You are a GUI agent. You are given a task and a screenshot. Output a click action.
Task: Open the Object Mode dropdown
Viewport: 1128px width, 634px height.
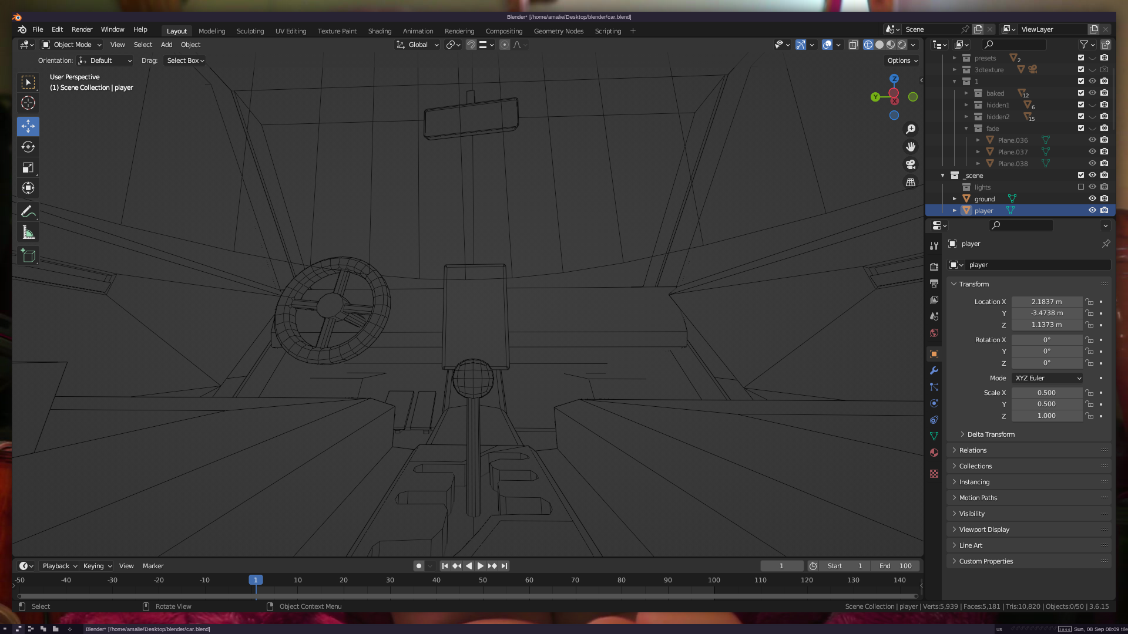click(x=72, y=45)
